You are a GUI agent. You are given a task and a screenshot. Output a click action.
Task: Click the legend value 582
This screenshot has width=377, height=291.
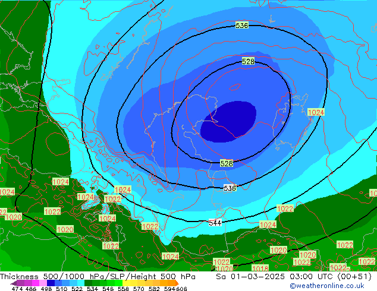pyautogui.click(x=154, y=289)
